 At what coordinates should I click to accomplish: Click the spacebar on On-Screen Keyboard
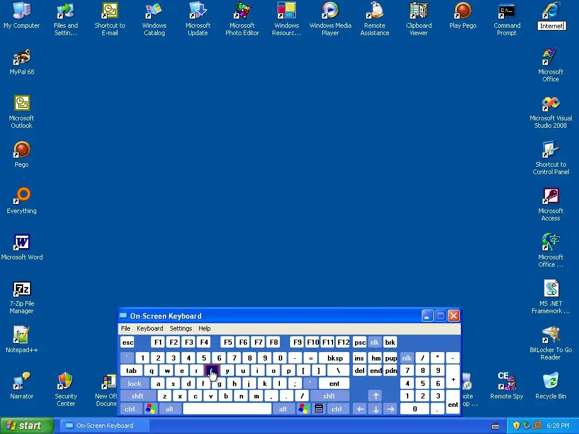[x=227, y=409]
